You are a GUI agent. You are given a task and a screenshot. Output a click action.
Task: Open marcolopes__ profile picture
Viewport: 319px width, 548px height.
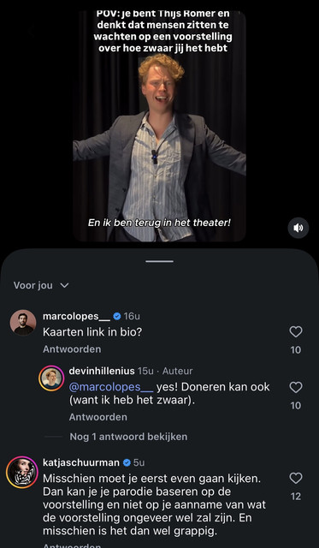23,323
